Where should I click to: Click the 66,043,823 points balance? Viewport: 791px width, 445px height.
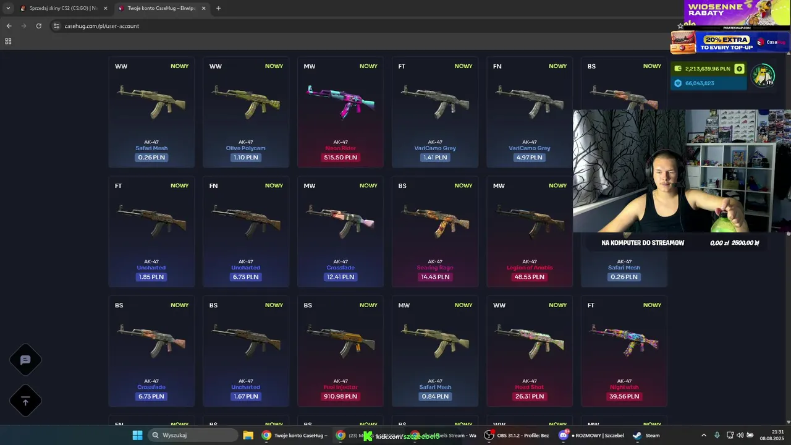click(700, 83)
